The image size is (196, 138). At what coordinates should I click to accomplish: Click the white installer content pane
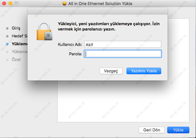(x=123, y=101)
